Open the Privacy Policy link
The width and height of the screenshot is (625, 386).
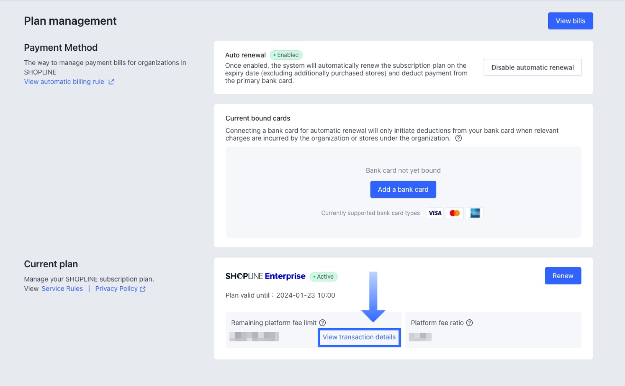(x=116, y=288)
